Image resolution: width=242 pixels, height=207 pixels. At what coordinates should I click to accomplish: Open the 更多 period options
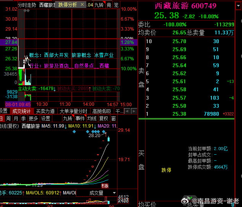click(x=33, y=118)
